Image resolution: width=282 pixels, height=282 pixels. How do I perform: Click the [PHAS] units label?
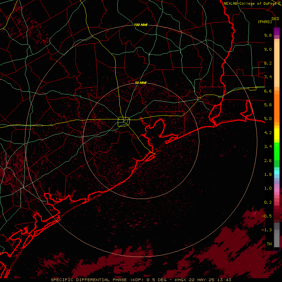[x=265, y=22]
